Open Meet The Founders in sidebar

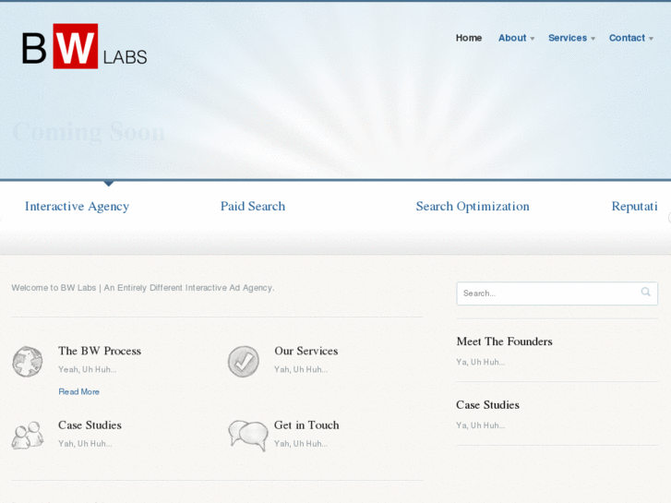tap(505, 341)
